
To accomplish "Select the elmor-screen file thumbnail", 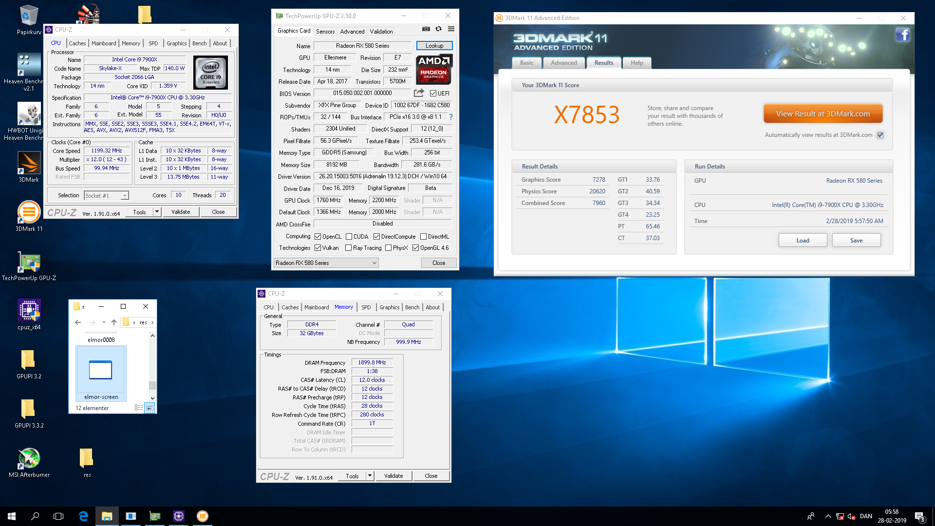I will tap(101, 374).
